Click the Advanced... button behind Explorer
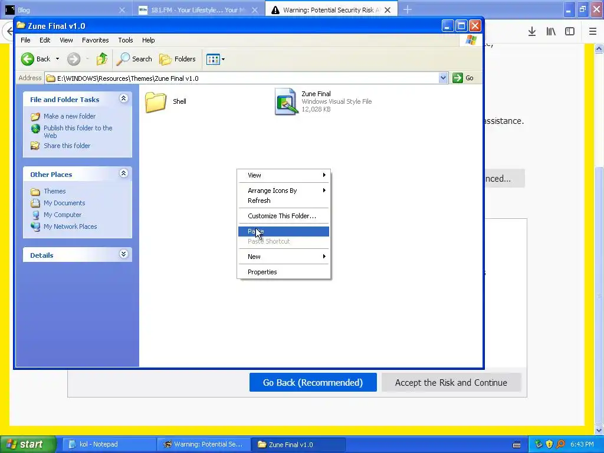604x453 pixels. [x=504, y=178]
